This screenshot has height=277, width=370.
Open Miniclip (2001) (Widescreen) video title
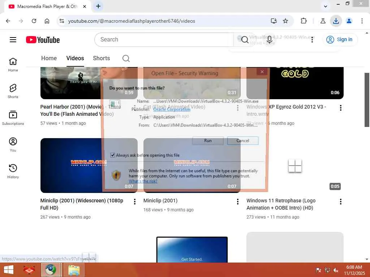[82, 204]
